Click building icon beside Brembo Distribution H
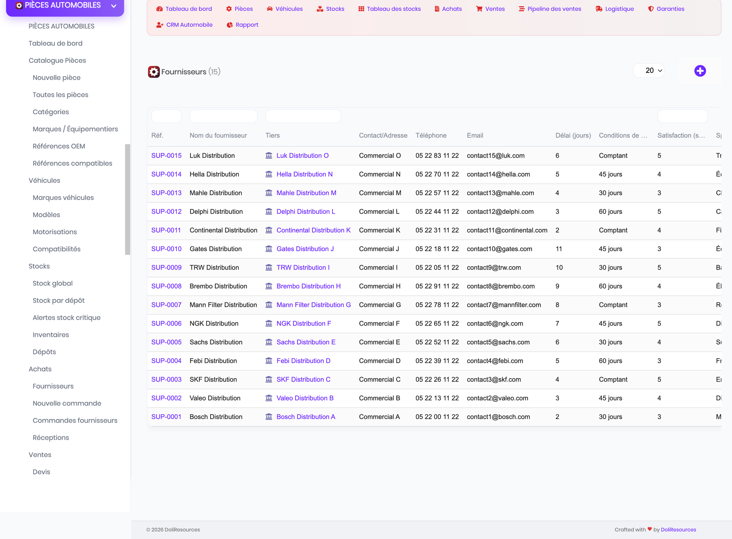Viewport: 732px width, 539px height. [x=269, y=286]
